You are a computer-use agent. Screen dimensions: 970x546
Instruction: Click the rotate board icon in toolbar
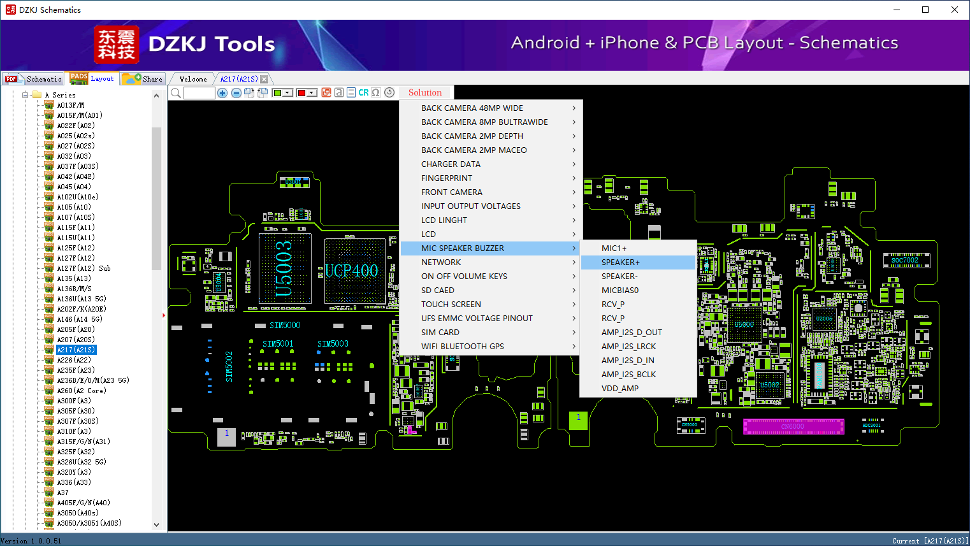249,93
